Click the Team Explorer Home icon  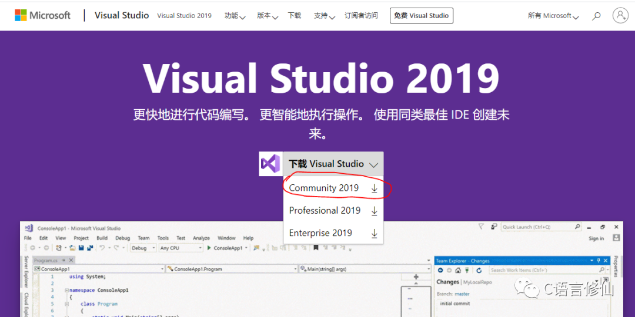point(458,271)
